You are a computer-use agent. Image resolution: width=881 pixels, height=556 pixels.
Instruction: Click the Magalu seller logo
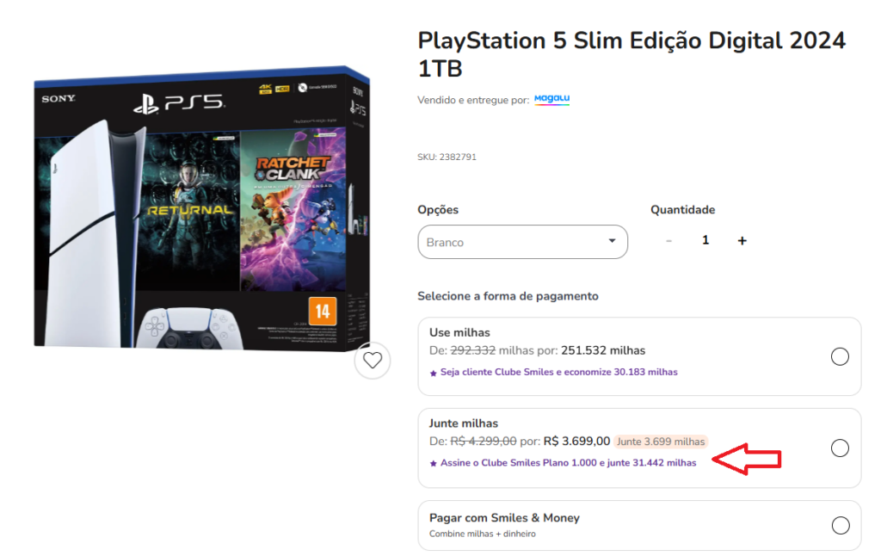tap(551, 99)
